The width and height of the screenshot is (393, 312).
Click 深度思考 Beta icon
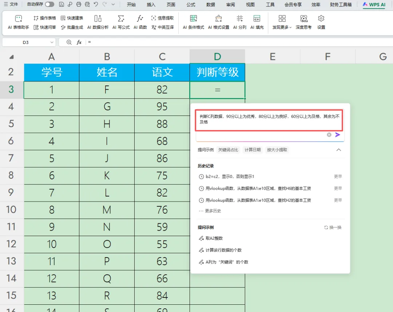click(x=303, y=22)
